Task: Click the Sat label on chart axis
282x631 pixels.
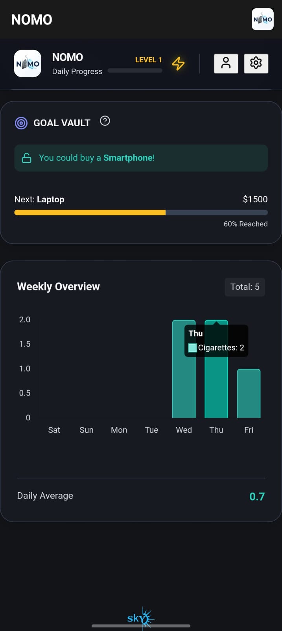Action: 54,430
